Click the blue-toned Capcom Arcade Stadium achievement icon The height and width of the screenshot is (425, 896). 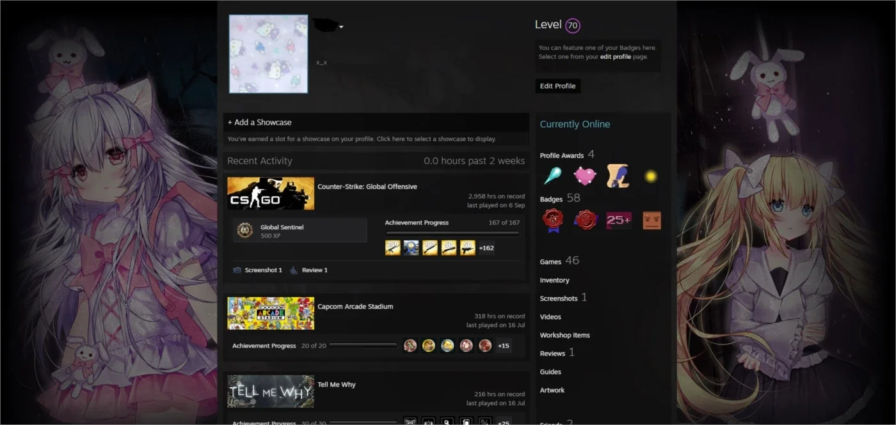(x=447, y=345)
